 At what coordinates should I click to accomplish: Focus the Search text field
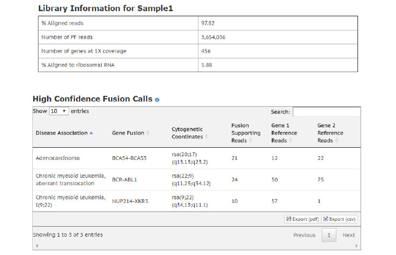click(326, 112)
